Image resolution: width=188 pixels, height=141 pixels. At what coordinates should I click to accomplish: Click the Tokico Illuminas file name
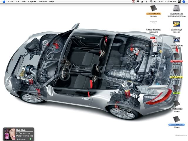[154, 29]
